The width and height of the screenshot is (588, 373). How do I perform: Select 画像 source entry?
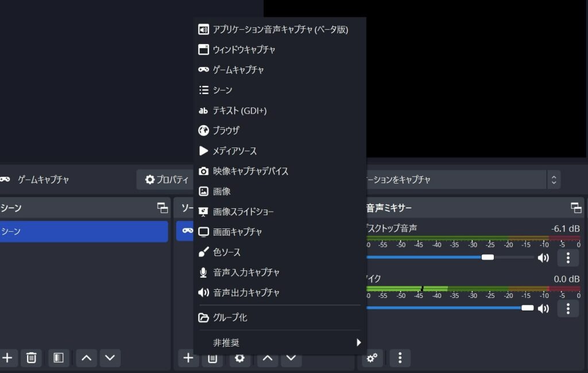point(280,191)
